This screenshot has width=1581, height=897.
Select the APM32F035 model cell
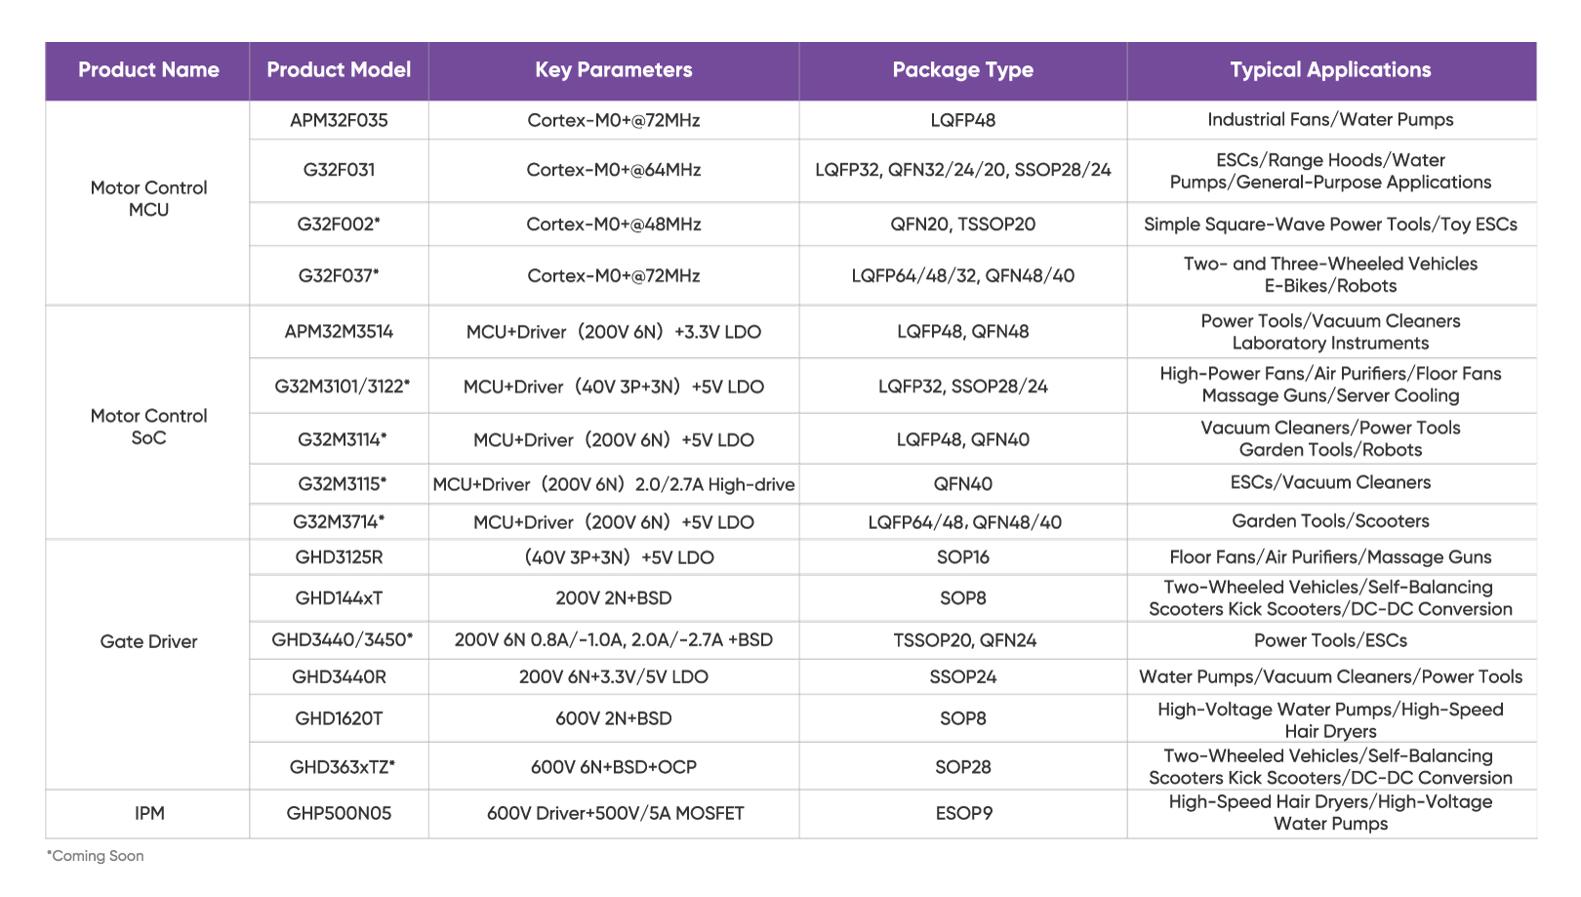click(339, 120)
